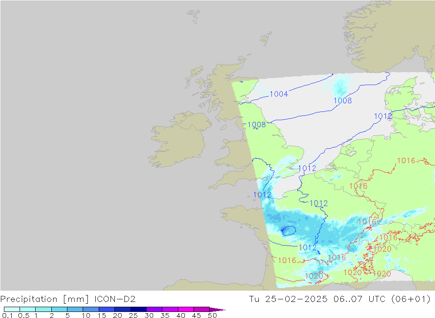Pick the 40–45 mm magenta legend swatch
The image size is (435, 318).
click(x=186, y=309)
